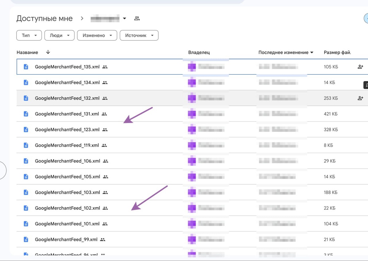The image size is (368, 261).
Task: Select the GoogleMerchantFeed_131.xml file name
Action: click(67, 114)
